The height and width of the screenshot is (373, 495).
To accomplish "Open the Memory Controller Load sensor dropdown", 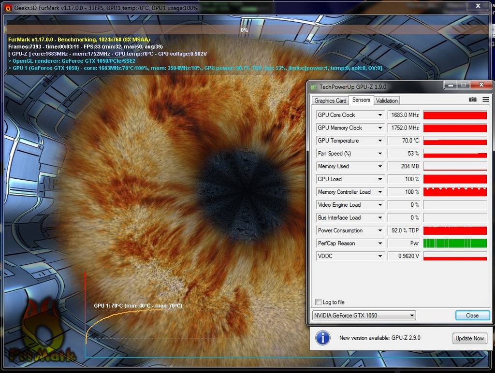I will point(380,192).
